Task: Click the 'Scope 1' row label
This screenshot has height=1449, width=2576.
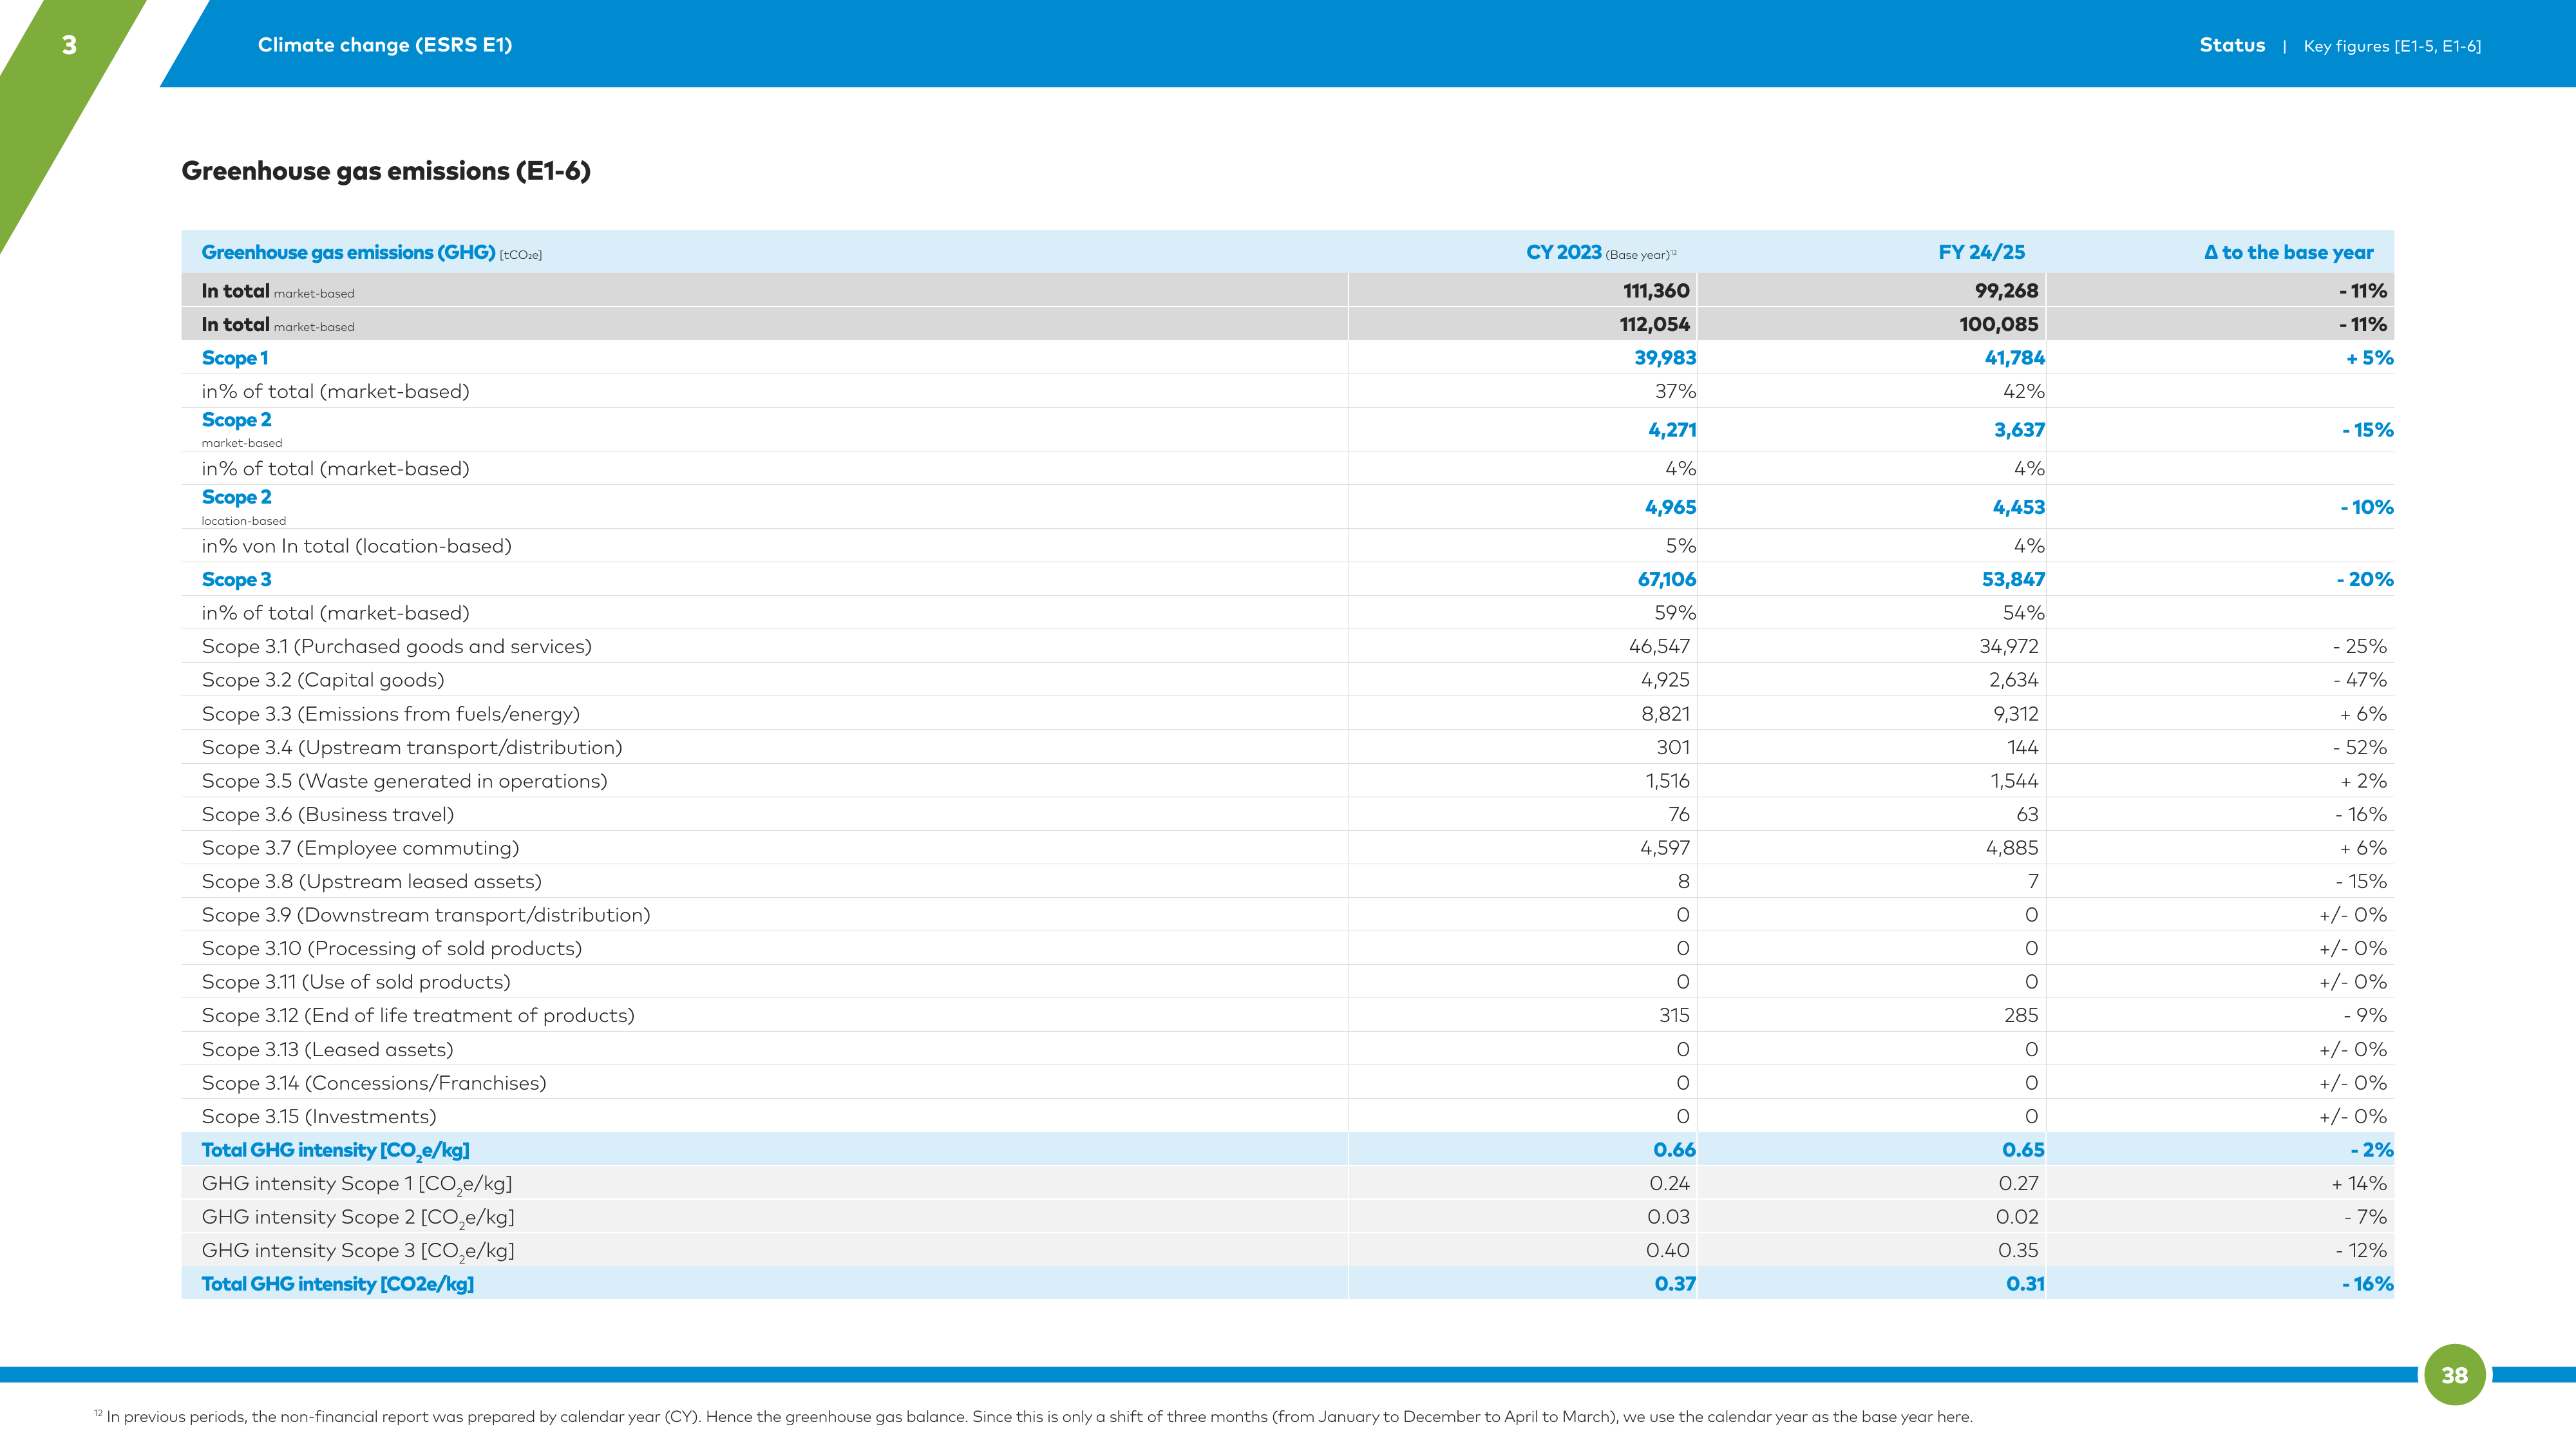Action: point(235,358)
